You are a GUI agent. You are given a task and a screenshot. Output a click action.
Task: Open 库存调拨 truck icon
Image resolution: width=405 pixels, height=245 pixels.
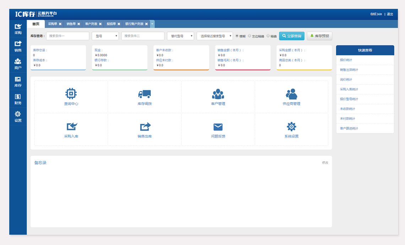point(145,94)
